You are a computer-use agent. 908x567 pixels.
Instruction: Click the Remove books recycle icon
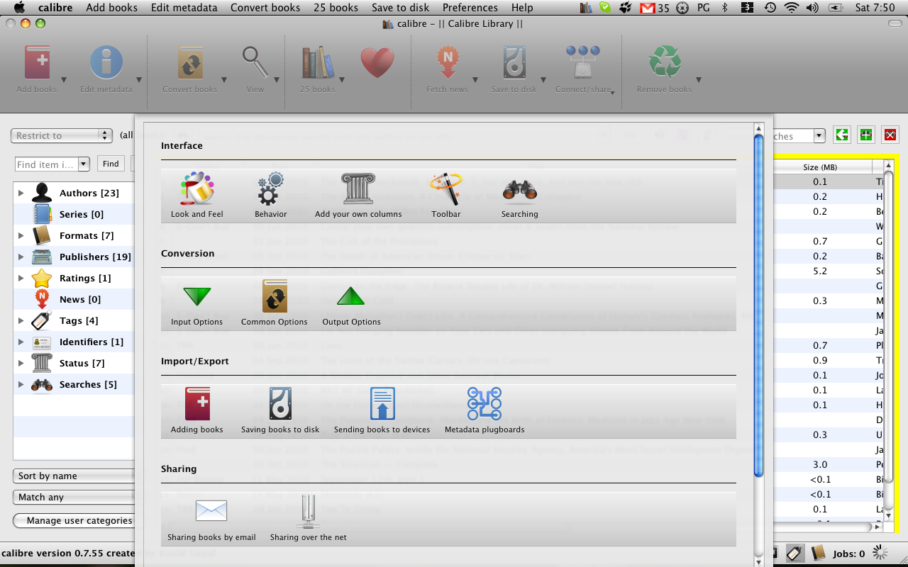tap(664, 64)
